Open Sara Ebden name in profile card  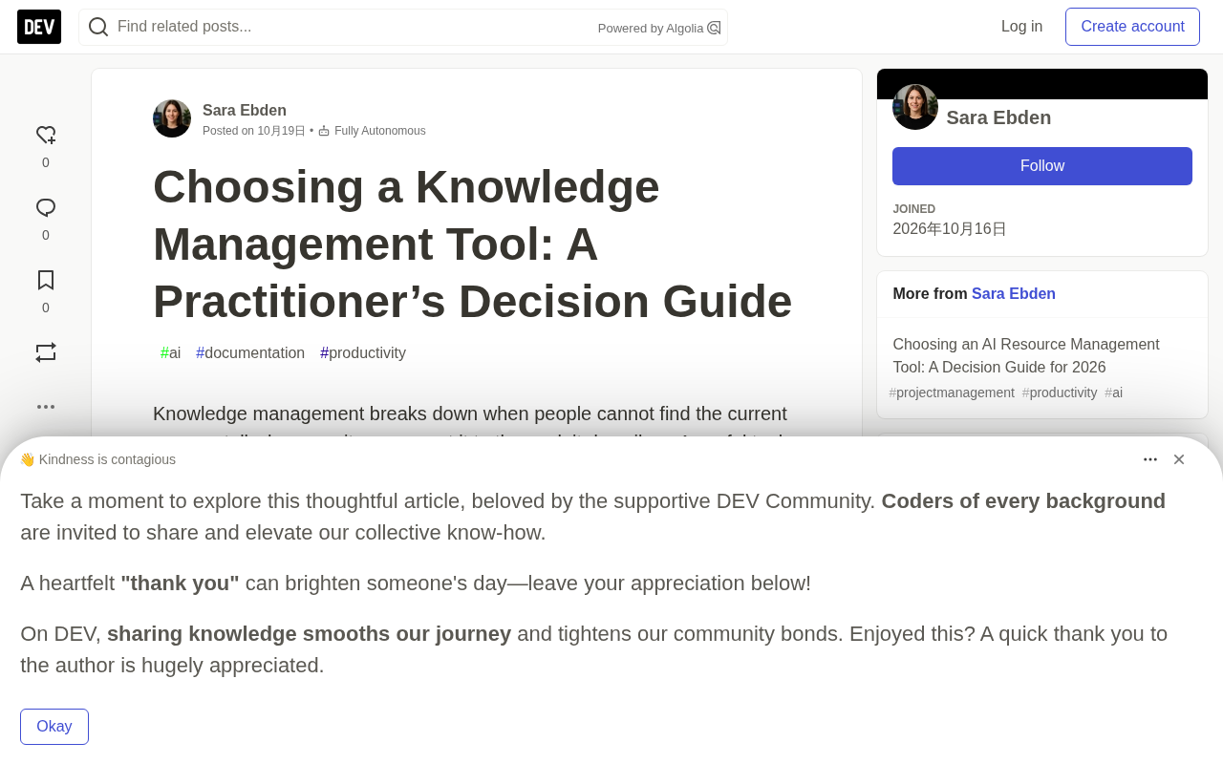coord(998,117)
